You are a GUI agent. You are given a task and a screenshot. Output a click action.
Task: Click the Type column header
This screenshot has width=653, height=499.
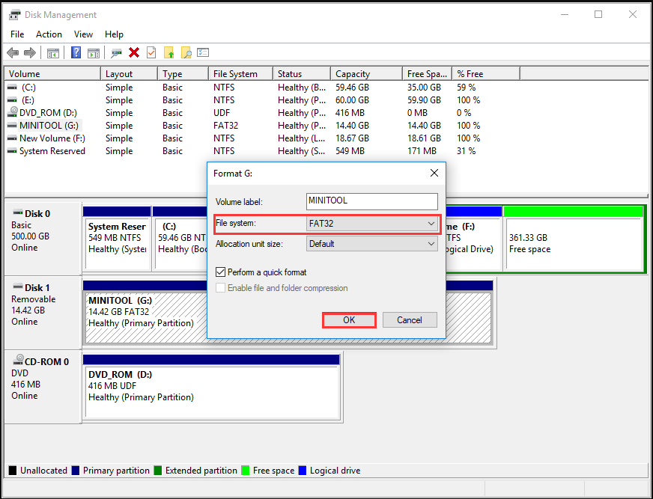183,73
